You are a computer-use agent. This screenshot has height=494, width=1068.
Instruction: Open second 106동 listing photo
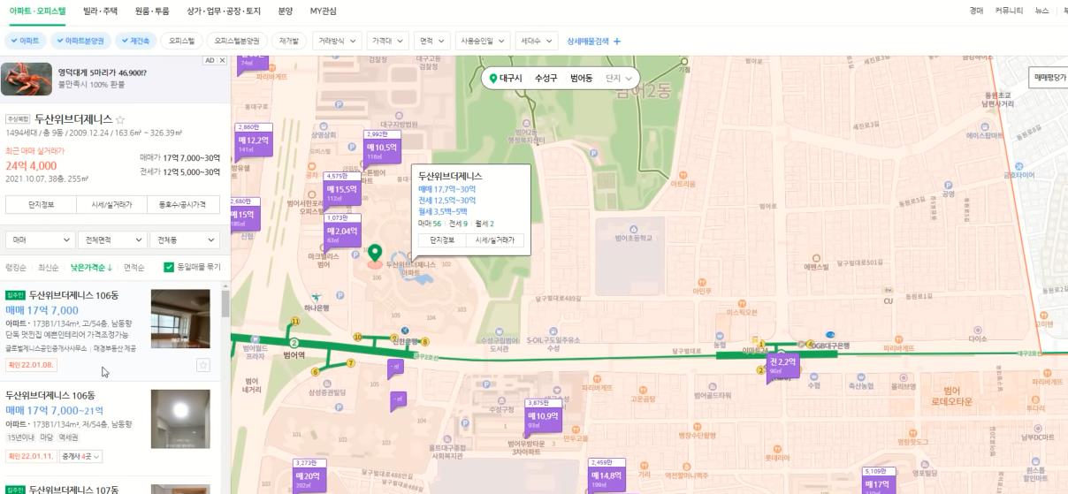click(x=180, y=419)
